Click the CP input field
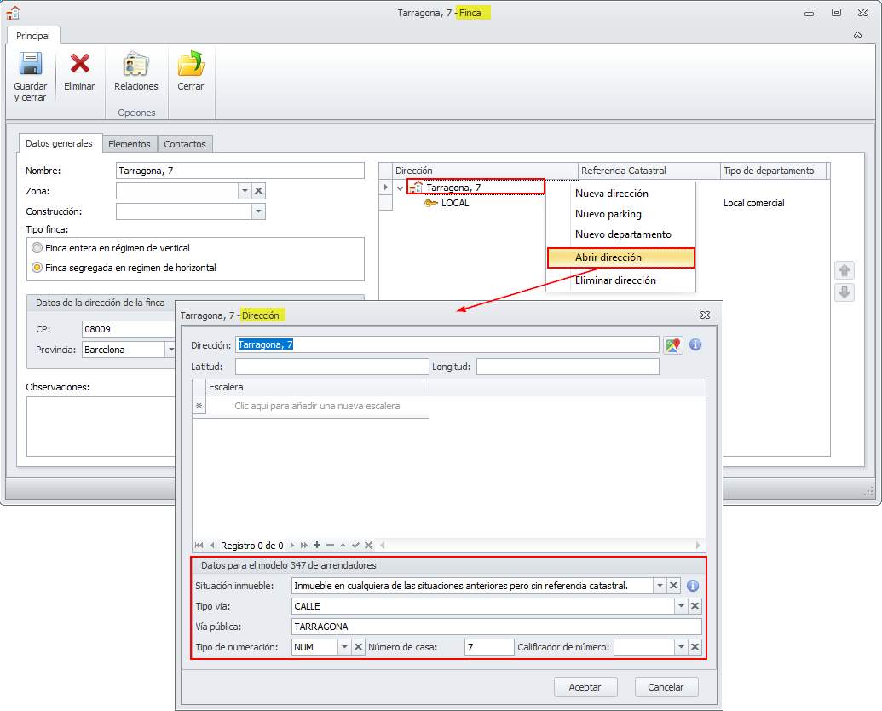The height and width of the screenshot is (711, 882). [x=129, y=329]
